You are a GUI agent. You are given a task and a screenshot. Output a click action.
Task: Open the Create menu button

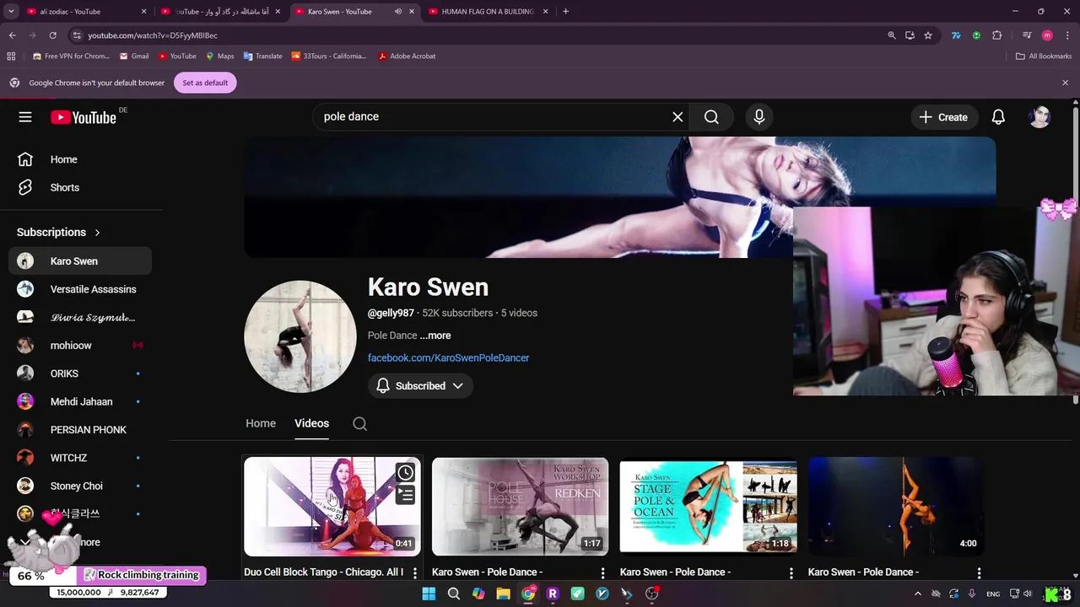point(944,117)
